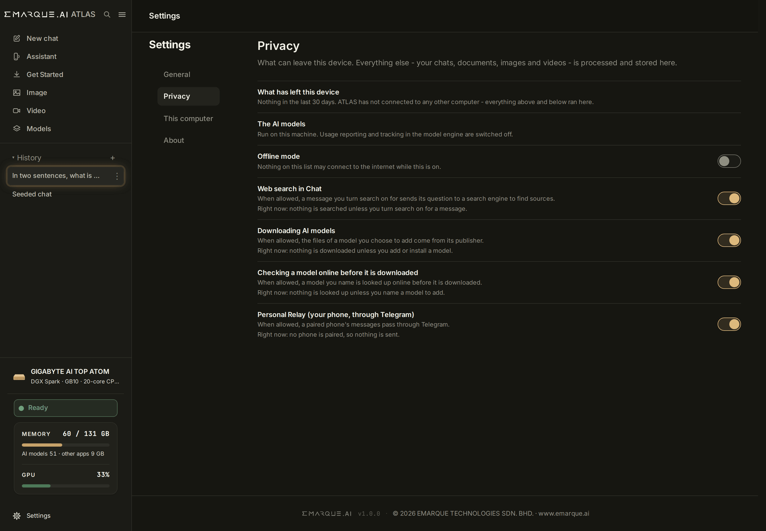Click the v1.0.0 version label in footer
The image size is (766, 531).
tap(369, 514)
